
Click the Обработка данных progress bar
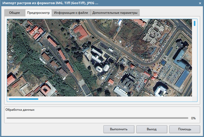click(x=97, y=118)
